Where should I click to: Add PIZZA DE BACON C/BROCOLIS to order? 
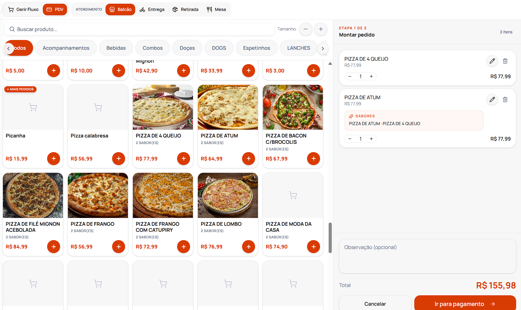point(314,158)
